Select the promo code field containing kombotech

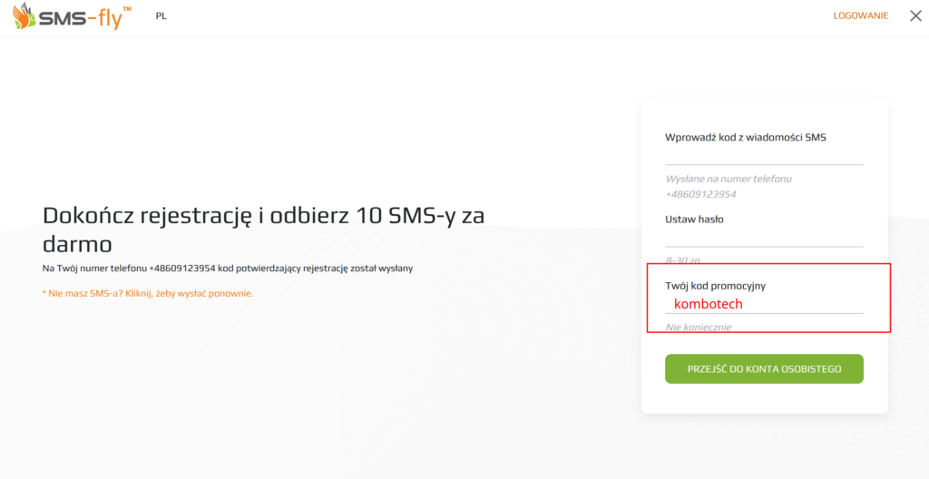[x=763, y=306]
